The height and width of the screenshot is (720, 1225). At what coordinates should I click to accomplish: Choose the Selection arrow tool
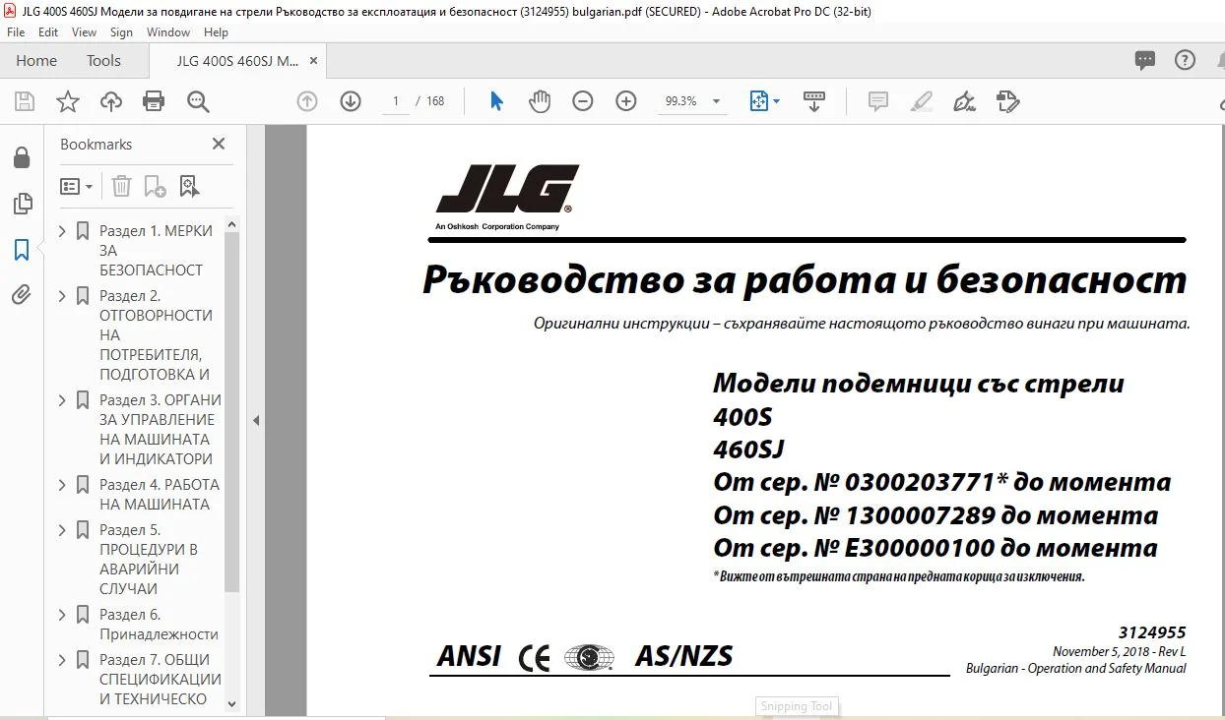click(496, 101)
